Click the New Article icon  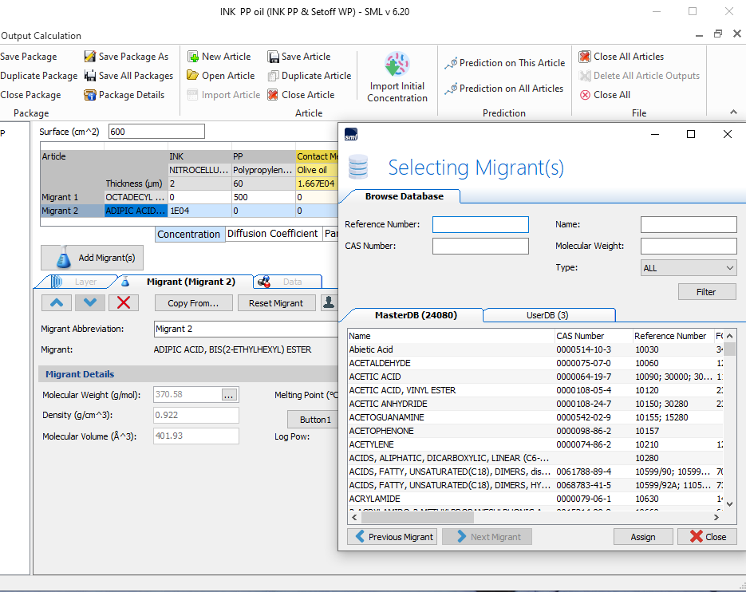click(193, 57)
